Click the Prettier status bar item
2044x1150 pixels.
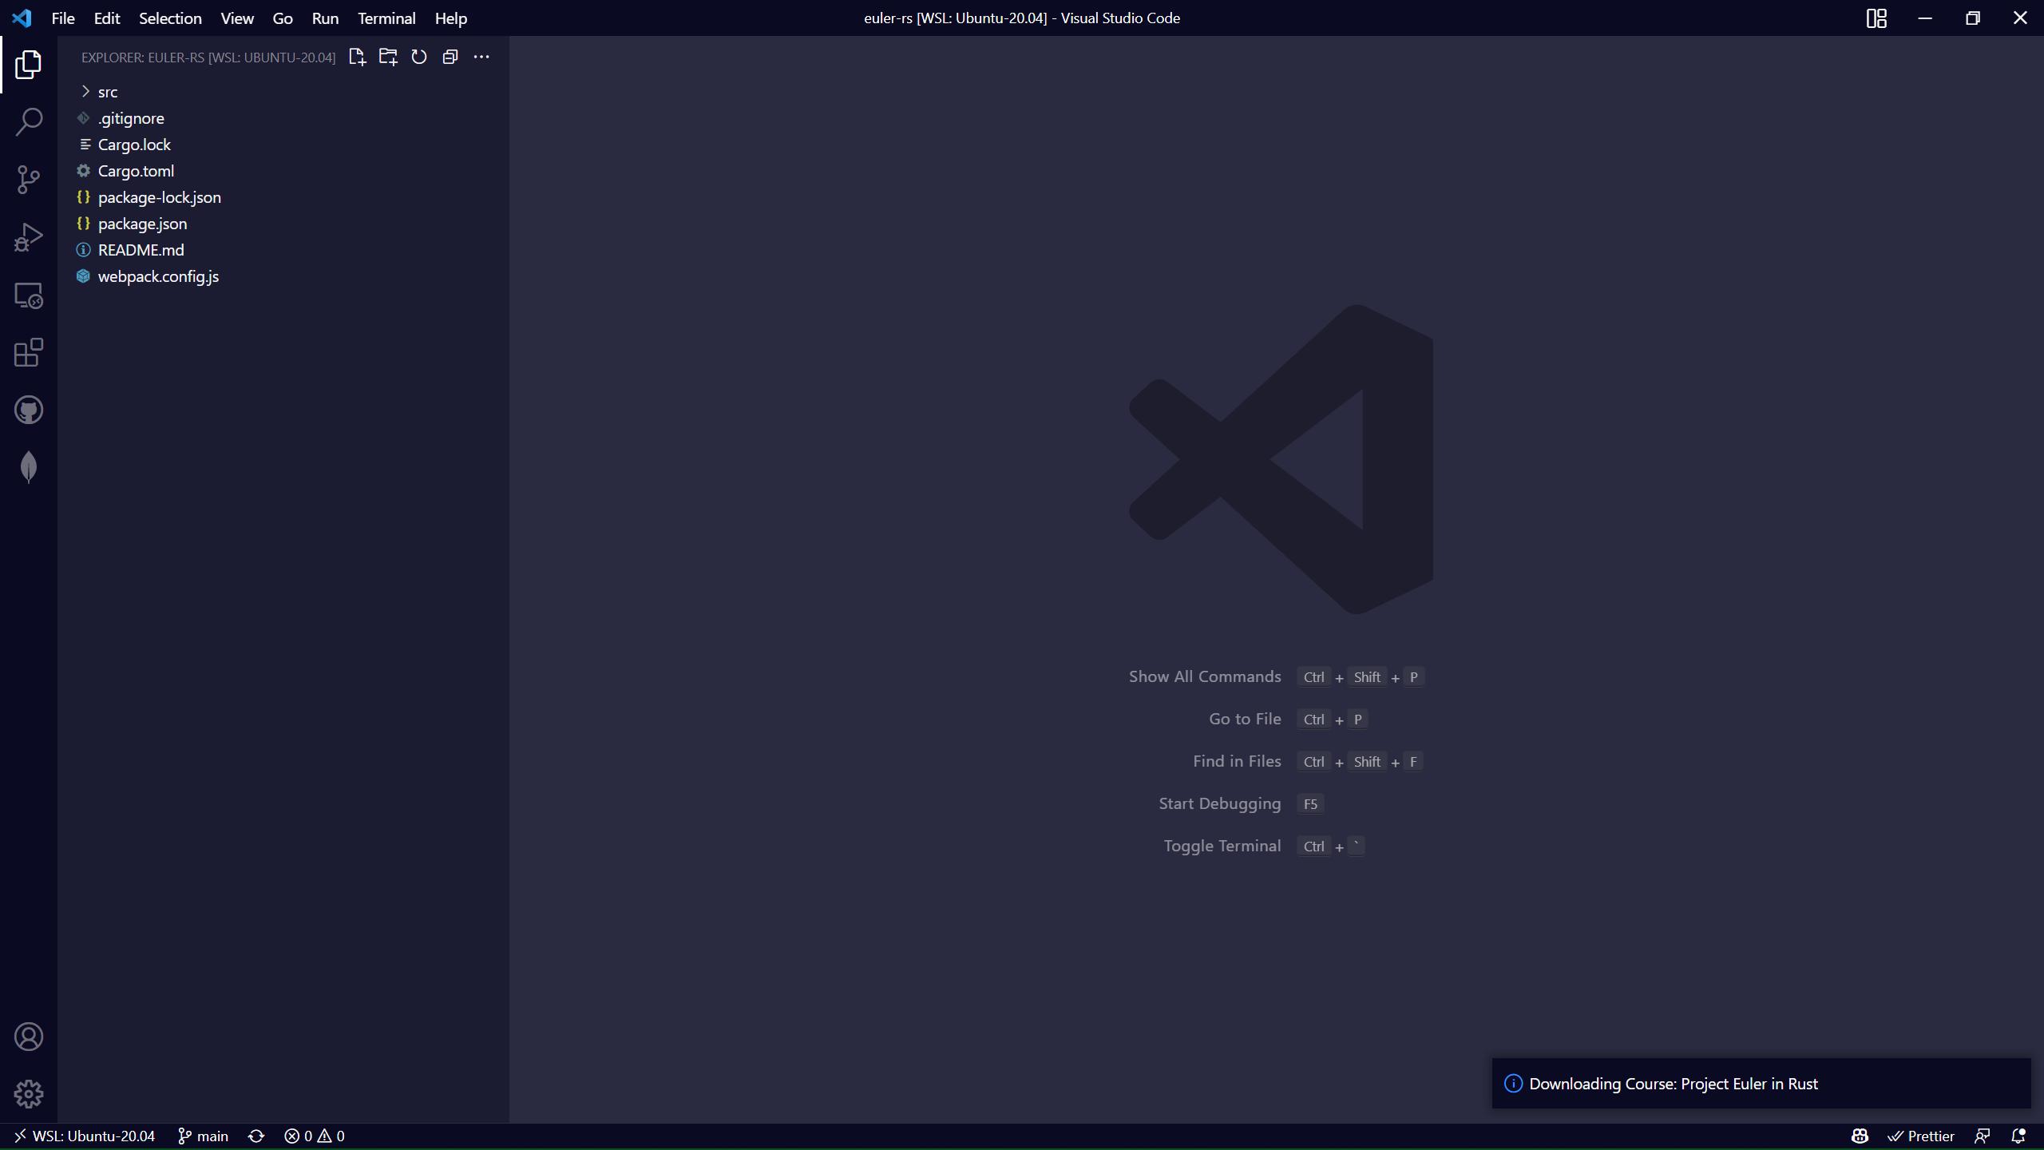(1920, 1136)
